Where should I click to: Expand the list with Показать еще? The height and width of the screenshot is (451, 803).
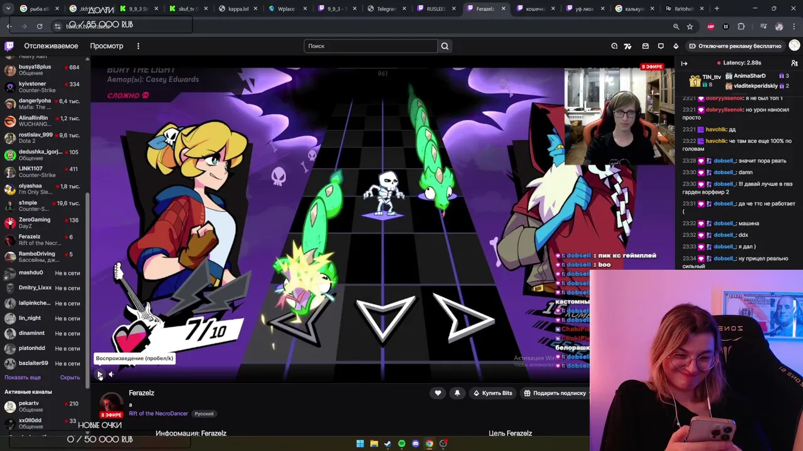23,378
